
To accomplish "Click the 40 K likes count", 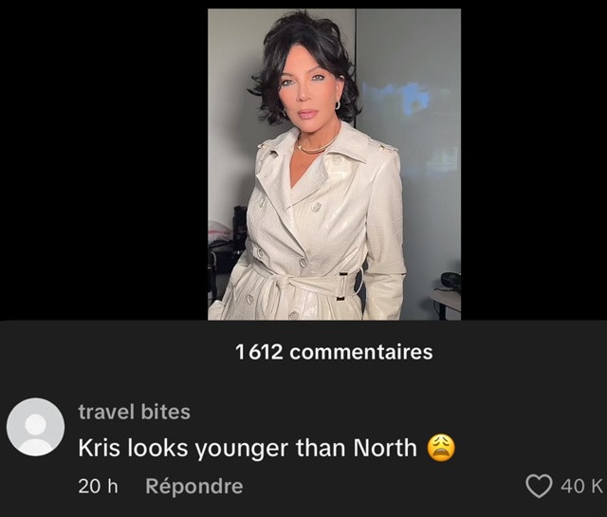I will pos(582,486).
